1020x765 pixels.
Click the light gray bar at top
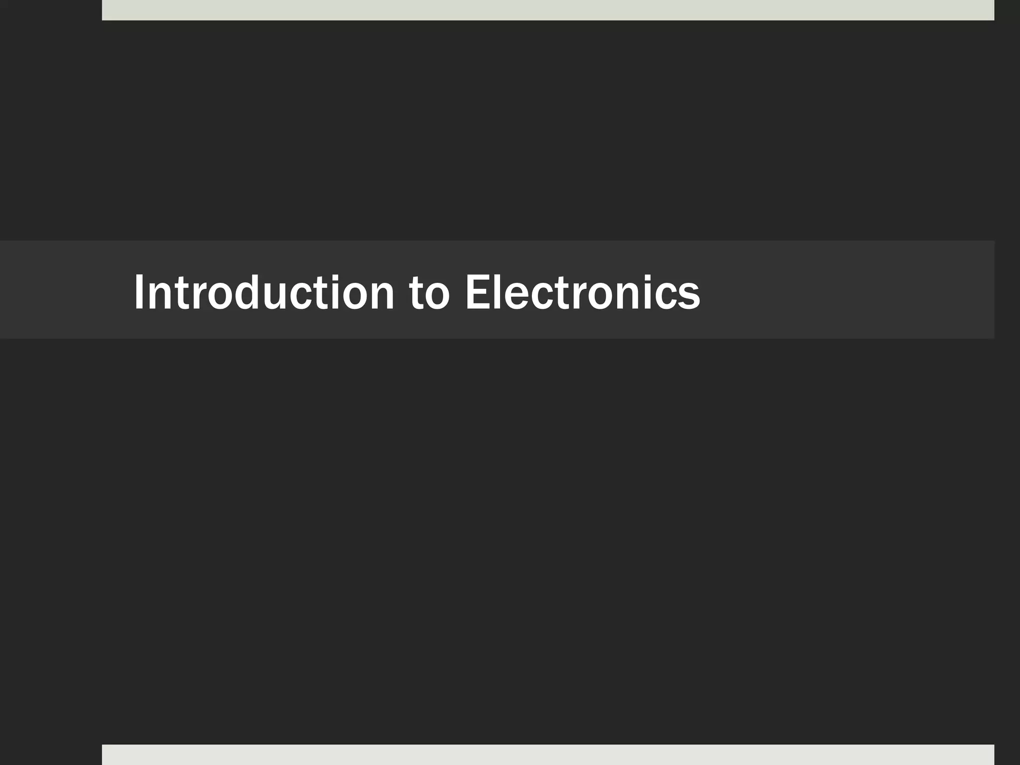(x=548, y=9)
